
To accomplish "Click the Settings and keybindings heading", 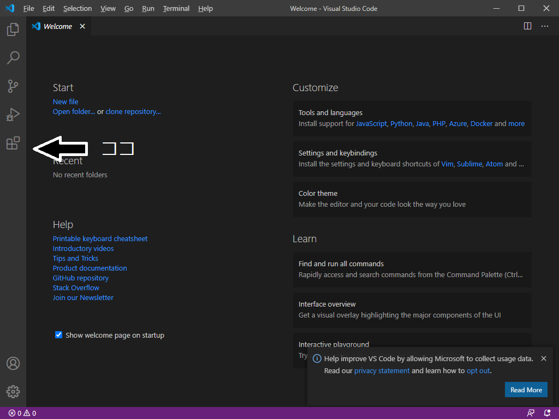I will 337,153.
